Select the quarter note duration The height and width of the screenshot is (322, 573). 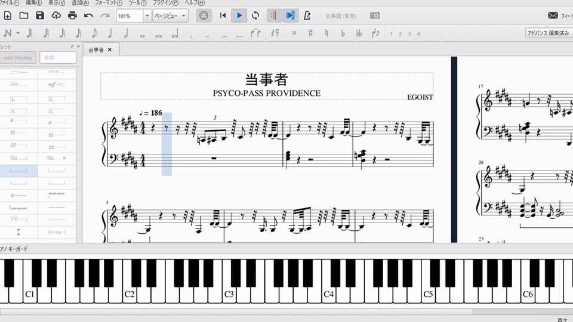pyautogui.click(x=110, y=33)
